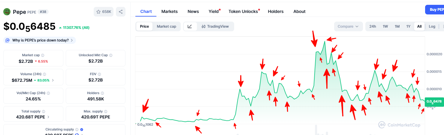The width and height of the screenshot is (444, 135).
Task: Switch to the Token Unlocks tab
Action: coord(243,11)
